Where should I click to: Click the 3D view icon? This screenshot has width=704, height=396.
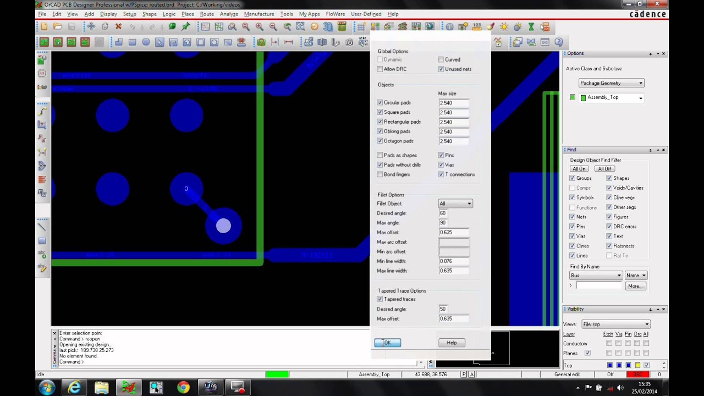[328, 26]
